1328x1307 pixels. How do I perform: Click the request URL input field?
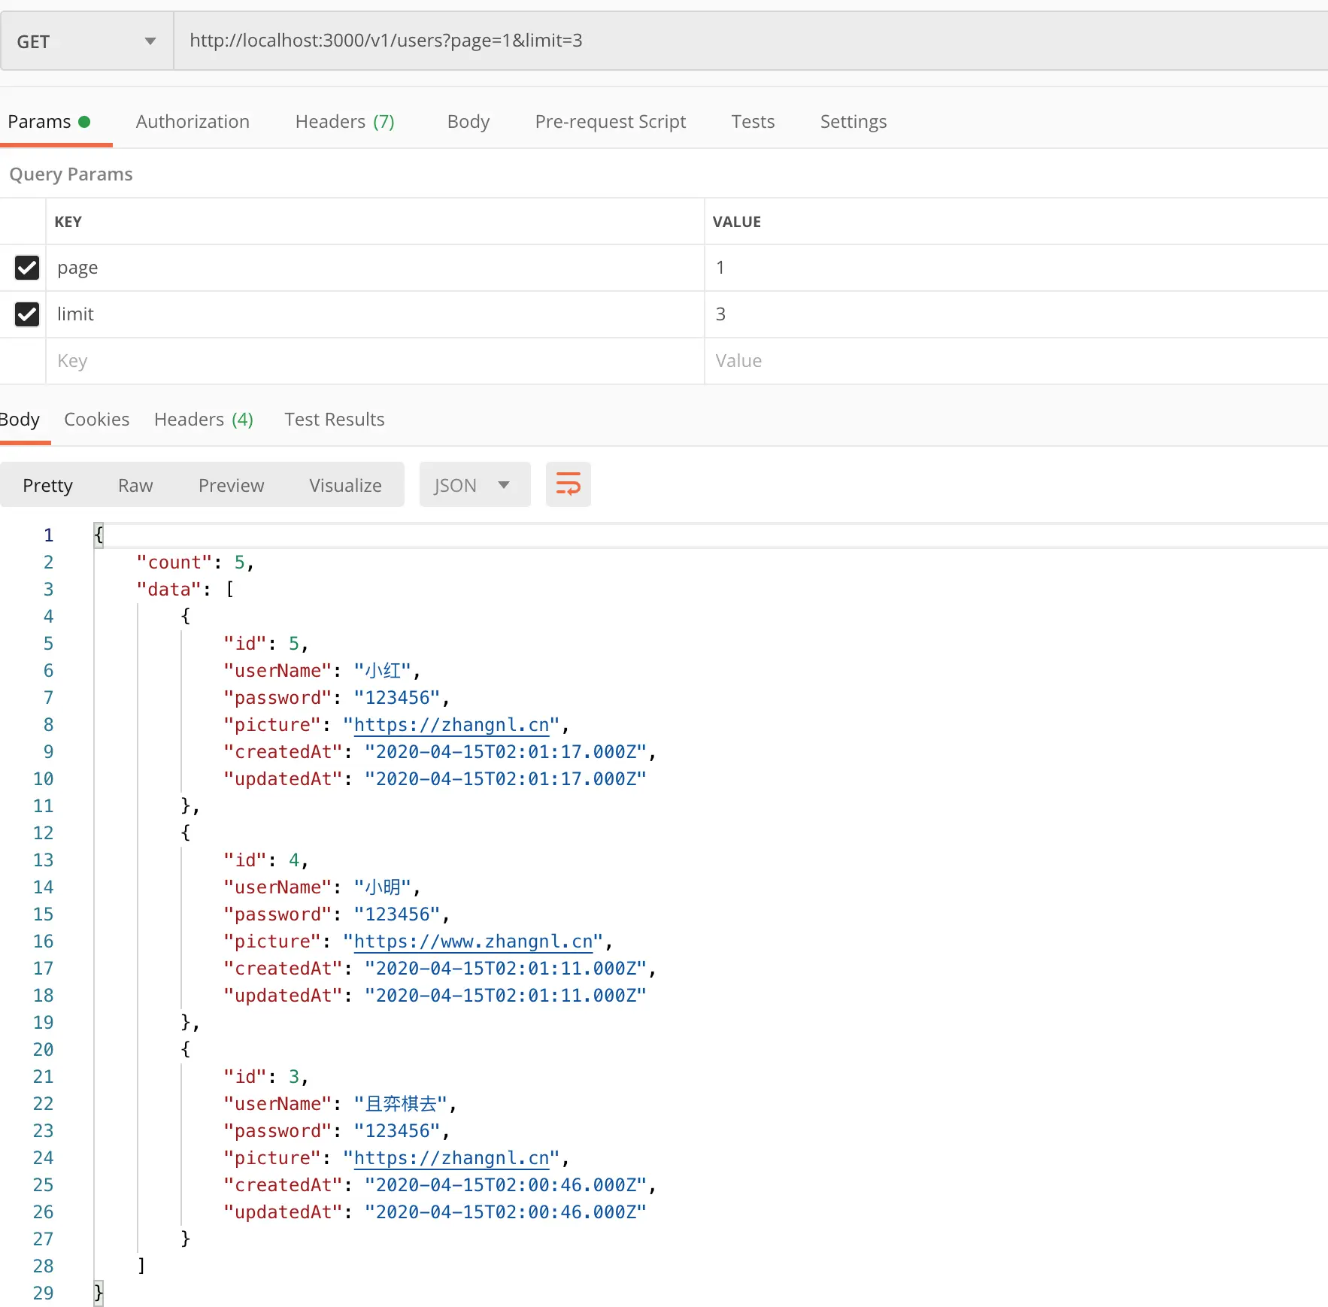click(750, 41)
